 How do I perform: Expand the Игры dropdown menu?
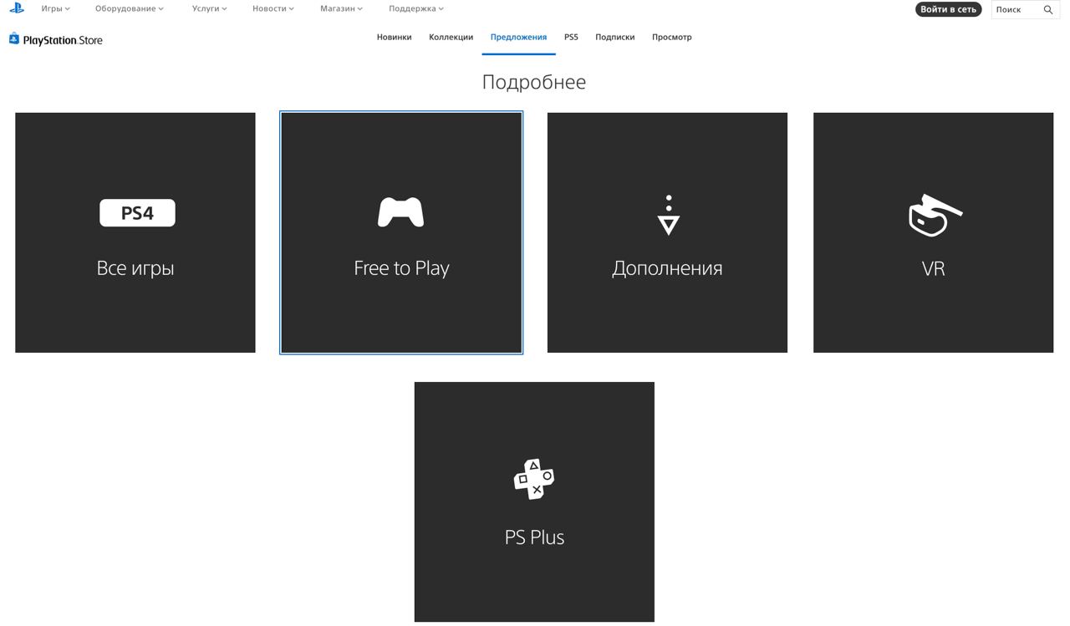coord(56,8)
